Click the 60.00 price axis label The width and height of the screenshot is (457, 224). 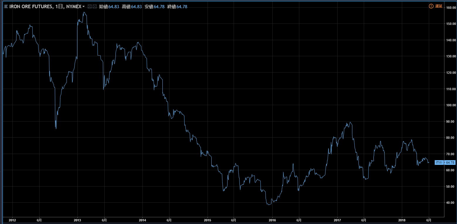coord(451,170)
